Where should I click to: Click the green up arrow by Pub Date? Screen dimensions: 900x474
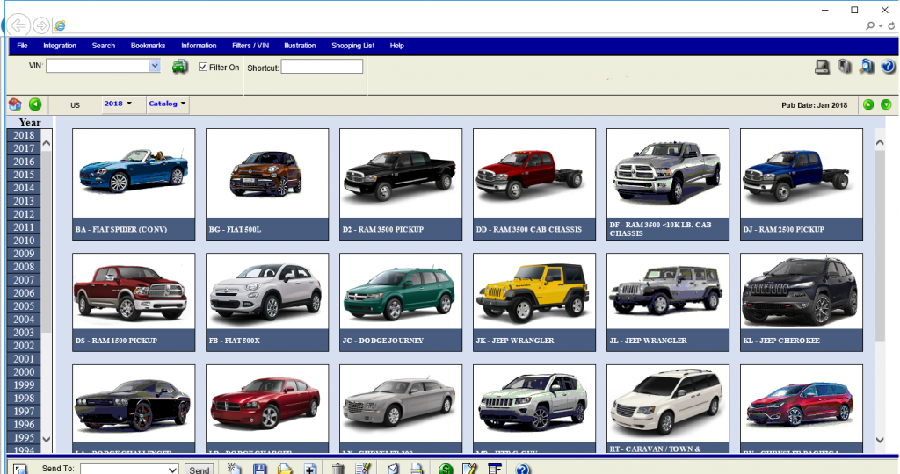pyautogui.click(x=868, y=104)
